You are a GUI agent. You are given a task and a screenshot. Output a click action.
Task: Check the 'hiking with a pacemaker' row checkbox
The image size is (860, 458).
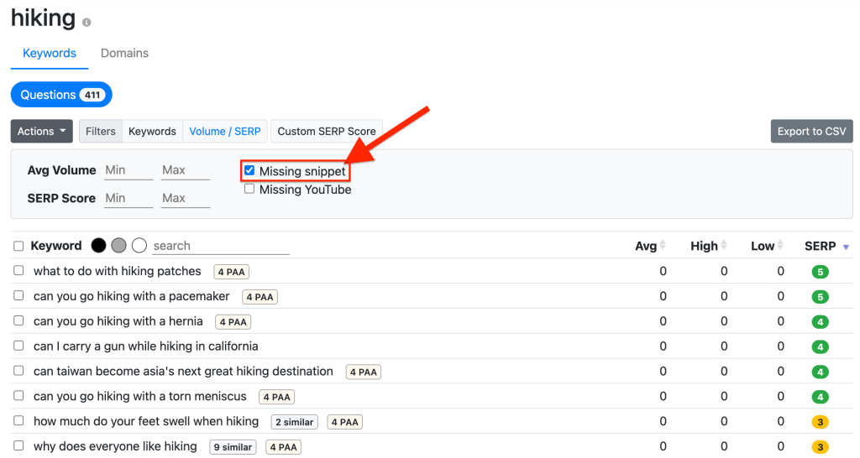click(18, 296)
